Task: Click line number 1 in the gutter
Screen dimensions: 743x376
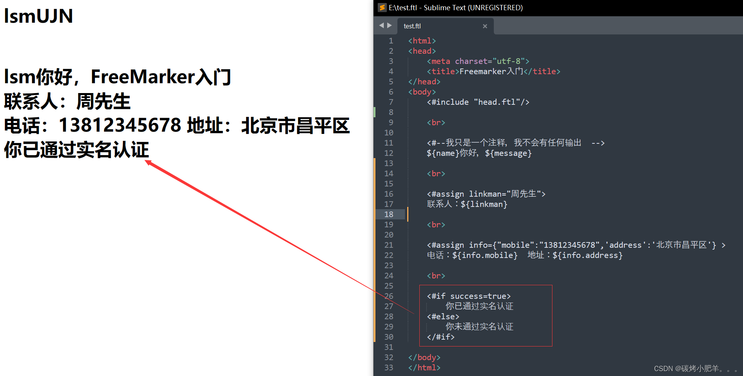Action: tap(391, 40)
